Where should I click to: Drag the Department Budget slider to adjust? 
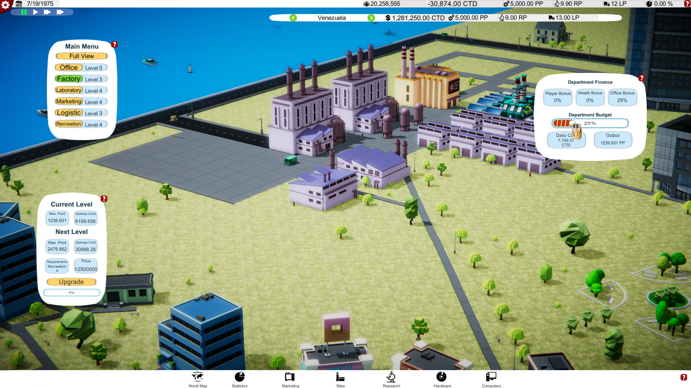(x=572, y=123)
